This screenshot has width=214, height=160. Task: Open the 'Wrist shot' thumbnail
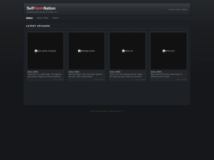point(168,51)
